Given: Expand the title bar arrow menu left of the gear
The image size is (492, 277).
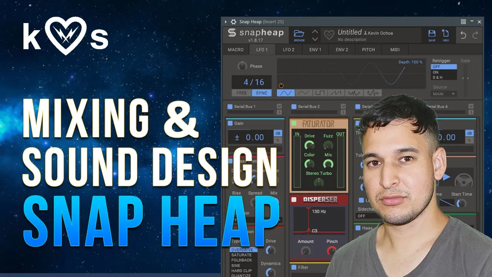Looking at the screenshot, I should tap(226, 22).
